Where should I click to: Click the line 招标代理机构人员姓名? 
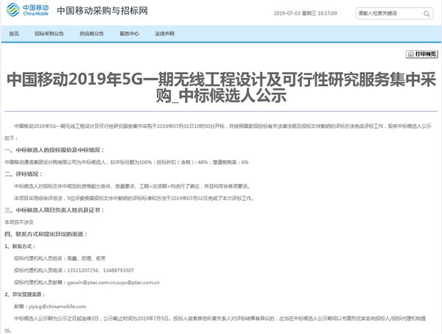(x=60, y=258)
